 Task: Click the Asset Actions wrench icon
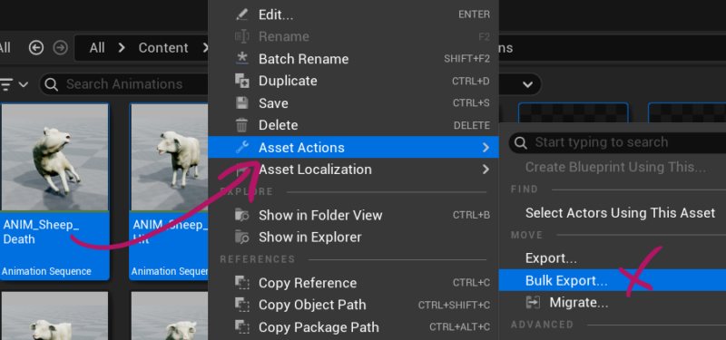[241, 147]
